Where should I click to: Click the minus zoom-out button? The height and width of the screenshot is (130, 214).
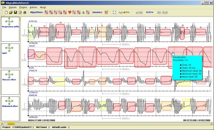(x=137, y=12)
